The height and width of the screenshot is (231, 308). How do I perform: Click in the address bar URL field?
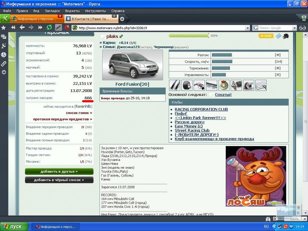tap(161, 28)
